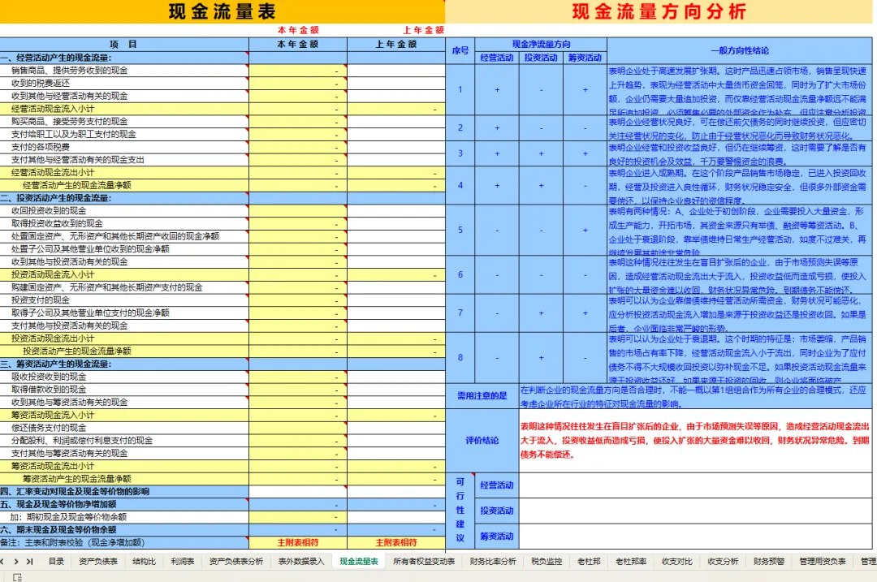Select the 管理用资负表 sheet tab
The image size is (877, 582).
(x=822, y=562)
